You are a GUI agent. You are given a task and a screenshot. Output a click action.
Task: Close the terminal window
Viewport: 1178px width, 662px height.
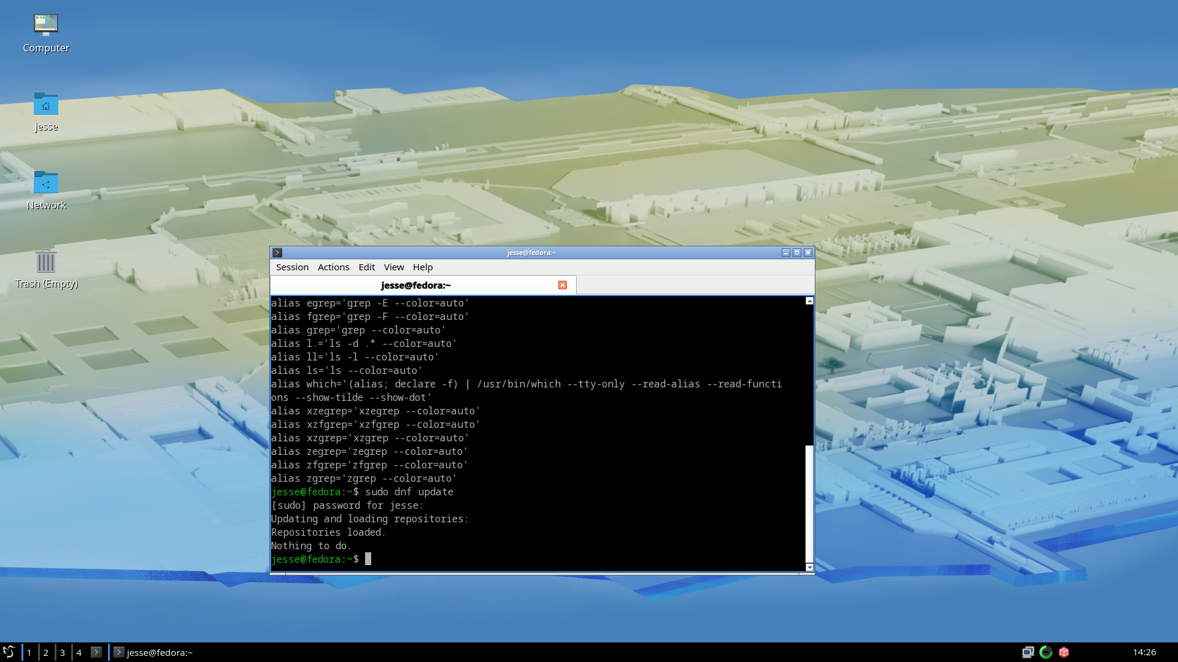[x=808, y=253]
